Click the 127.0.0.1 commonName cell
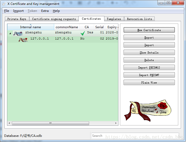The image size is (186, 142). coord(64,39)
